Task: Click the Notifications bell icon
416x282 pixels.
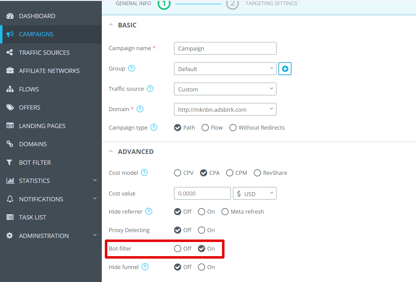Action: click(10, 199)
